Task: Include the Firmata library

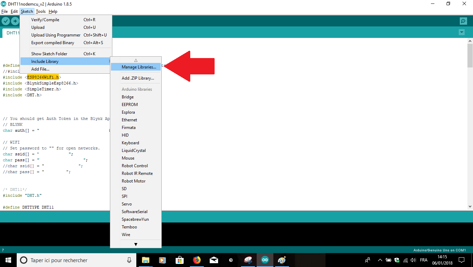Action: pyautogui.click(x=136, y=128)
